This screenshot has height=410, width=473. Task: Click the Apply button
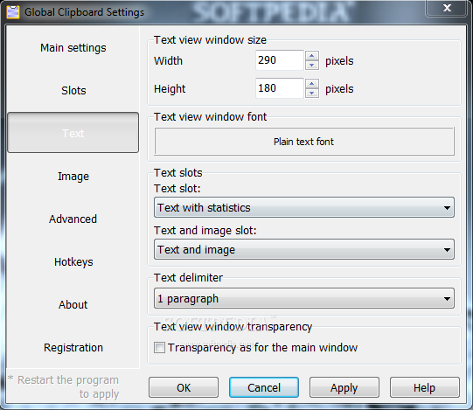(x=344, y=387)
